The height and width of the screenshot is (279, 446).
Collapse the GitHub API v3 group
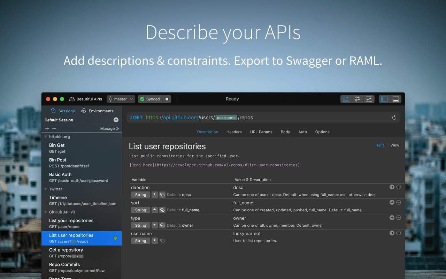(x=46, y=212)
